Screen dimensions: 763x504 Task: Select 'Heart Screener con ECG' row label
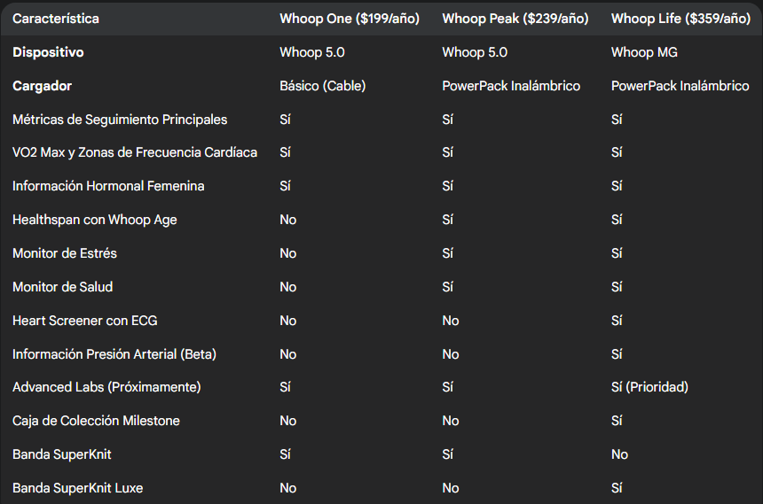point(85,321)
